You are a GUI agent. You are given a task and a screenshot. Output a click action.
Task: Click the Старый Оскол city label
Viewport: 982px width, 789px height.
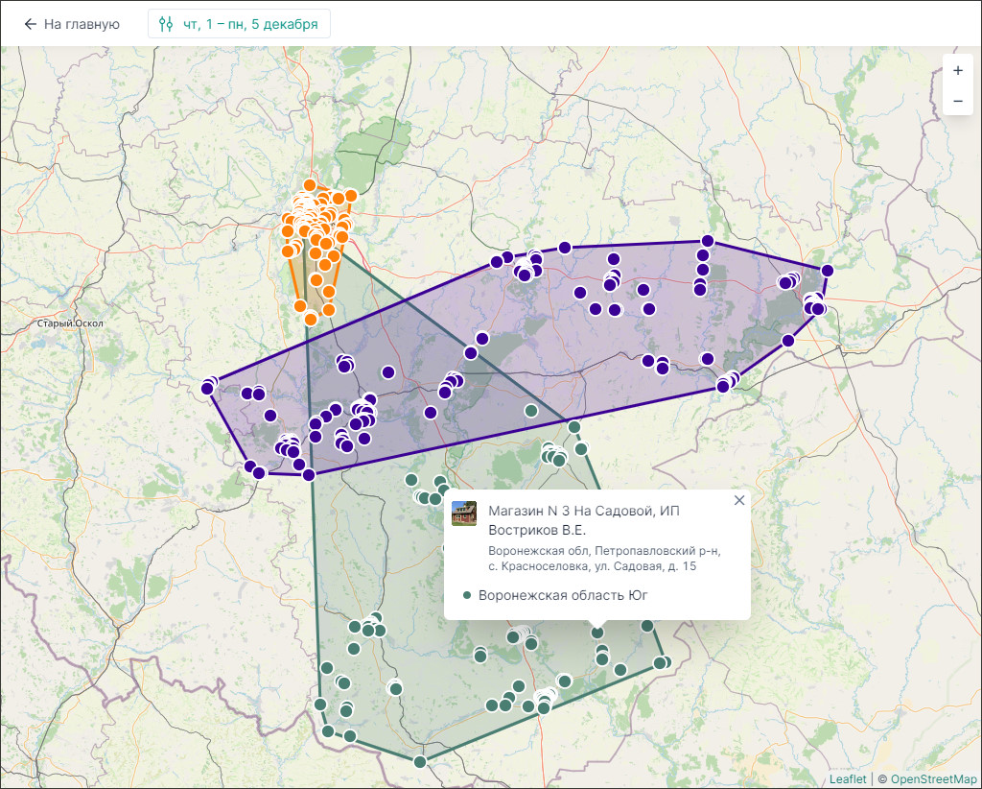(70, 323)
